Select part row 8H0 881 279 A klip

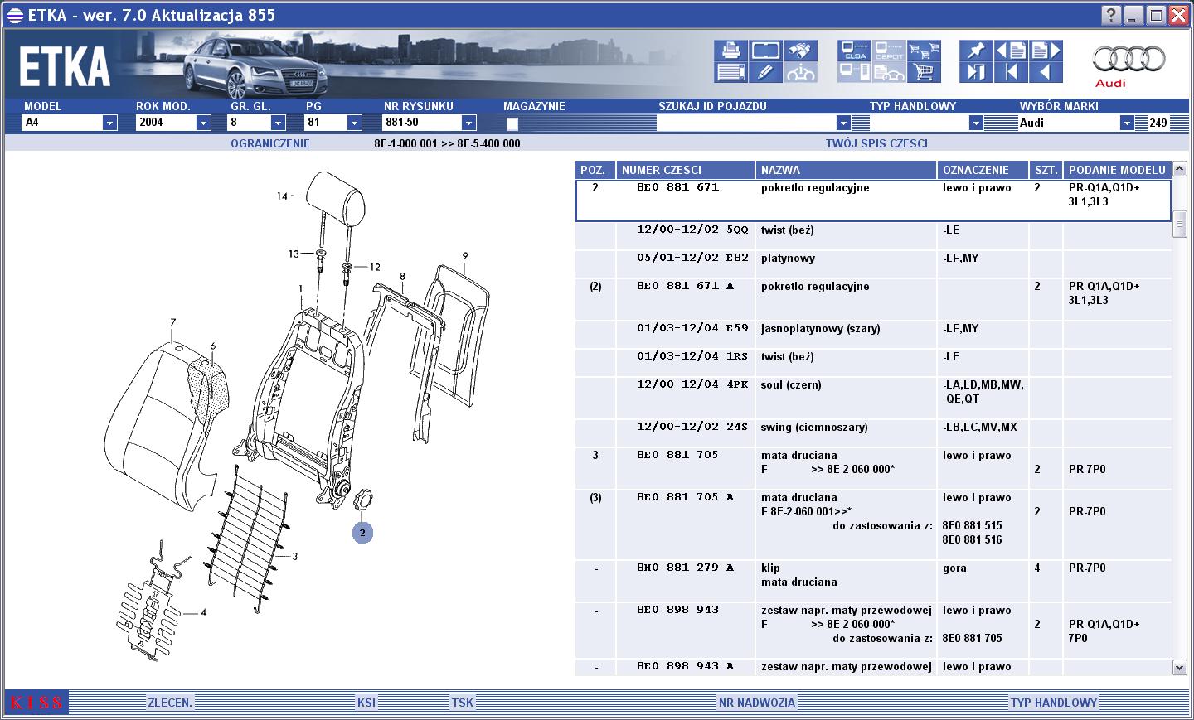click(x=874, y=582)
